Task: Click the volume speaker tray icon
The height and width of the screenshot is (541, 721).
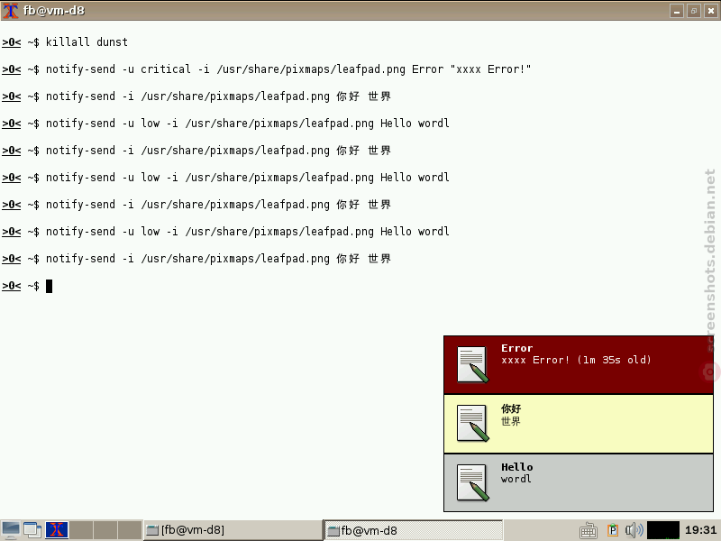Action: coord(634,530)
